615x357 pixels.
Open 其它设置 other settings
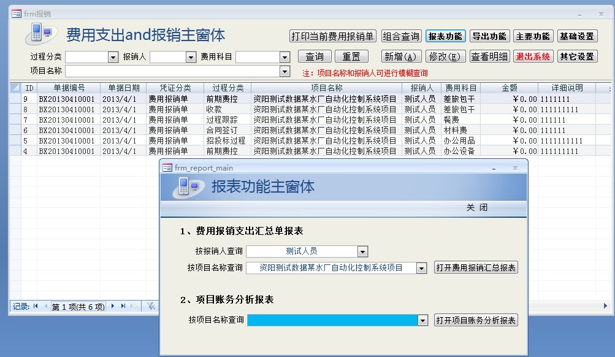pos(577,56)
